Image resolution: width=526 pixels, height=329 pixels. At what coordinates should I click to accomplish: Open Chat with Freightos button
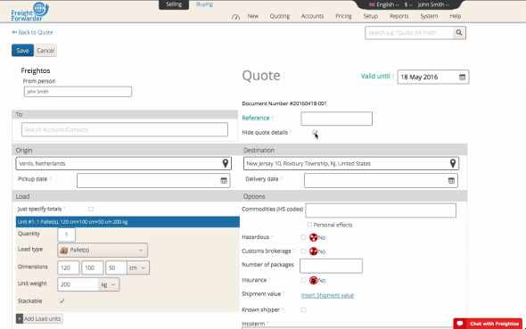pos(488,324)
